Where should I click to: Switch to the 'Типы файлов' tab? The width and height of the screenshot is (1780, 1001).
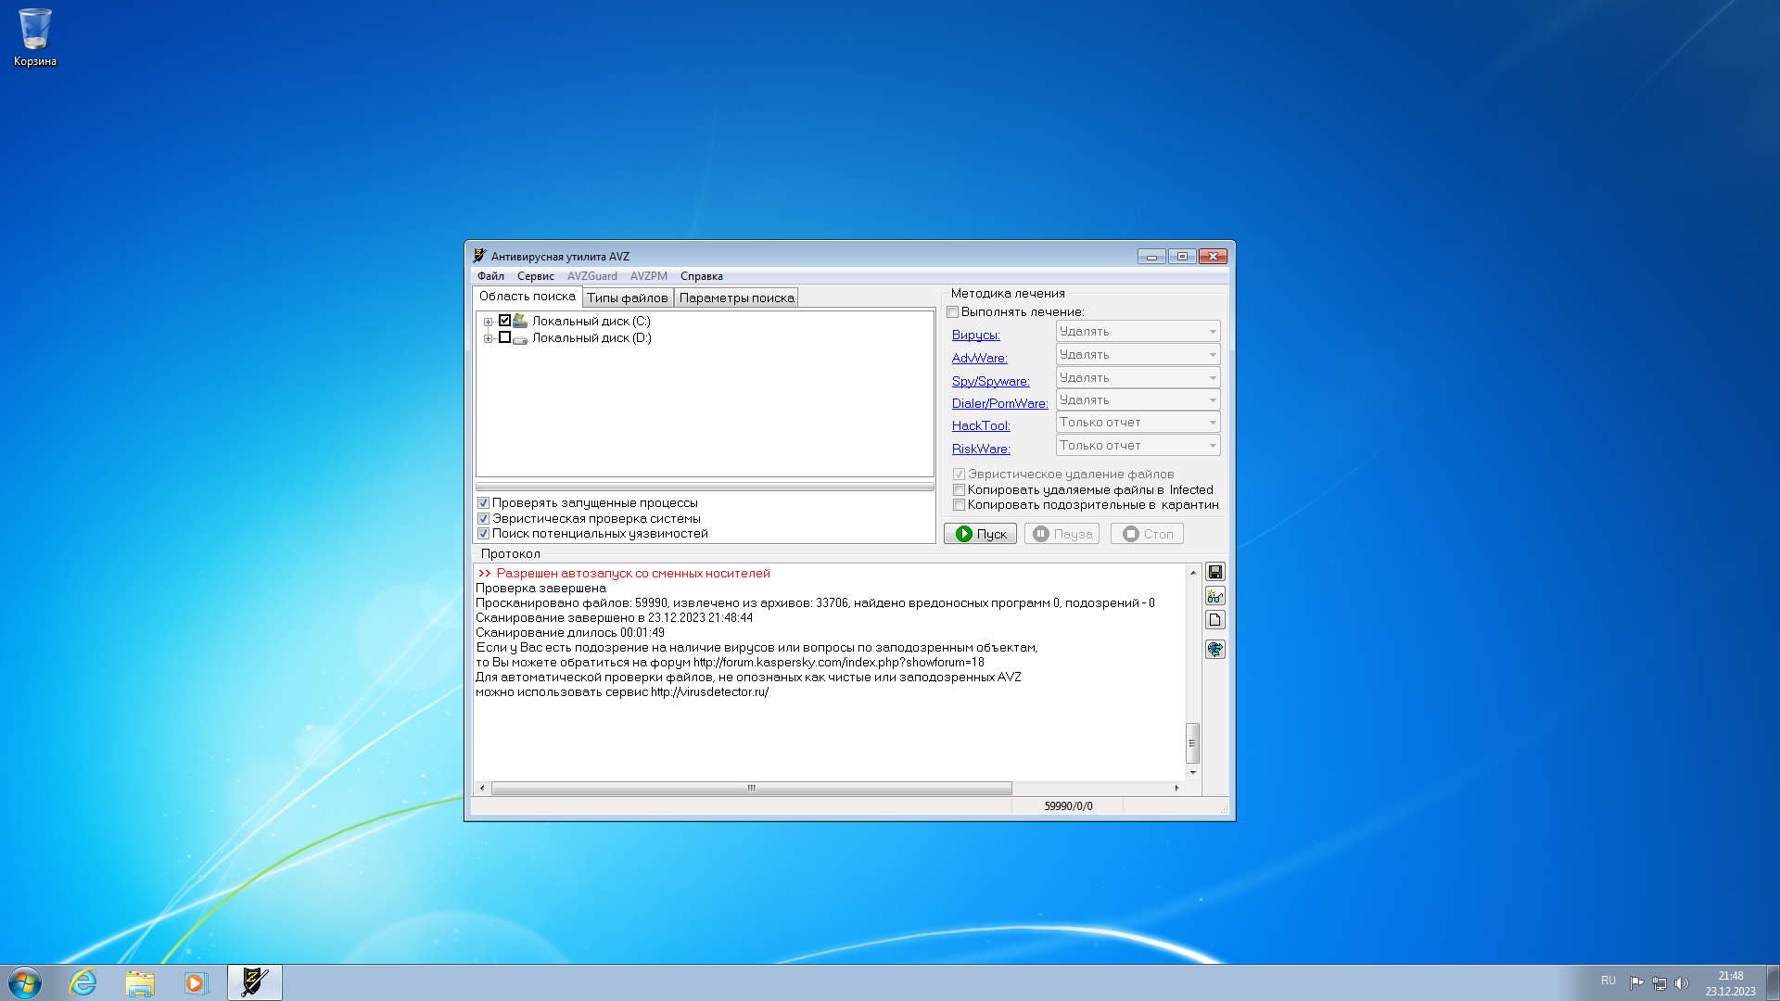627,298
